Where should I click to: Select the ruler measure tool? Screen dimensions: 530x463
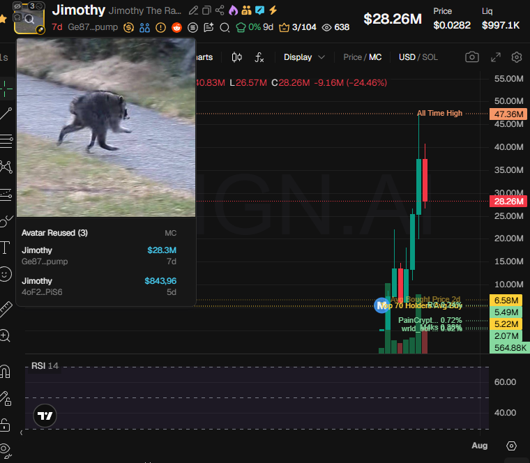(6, 309)
